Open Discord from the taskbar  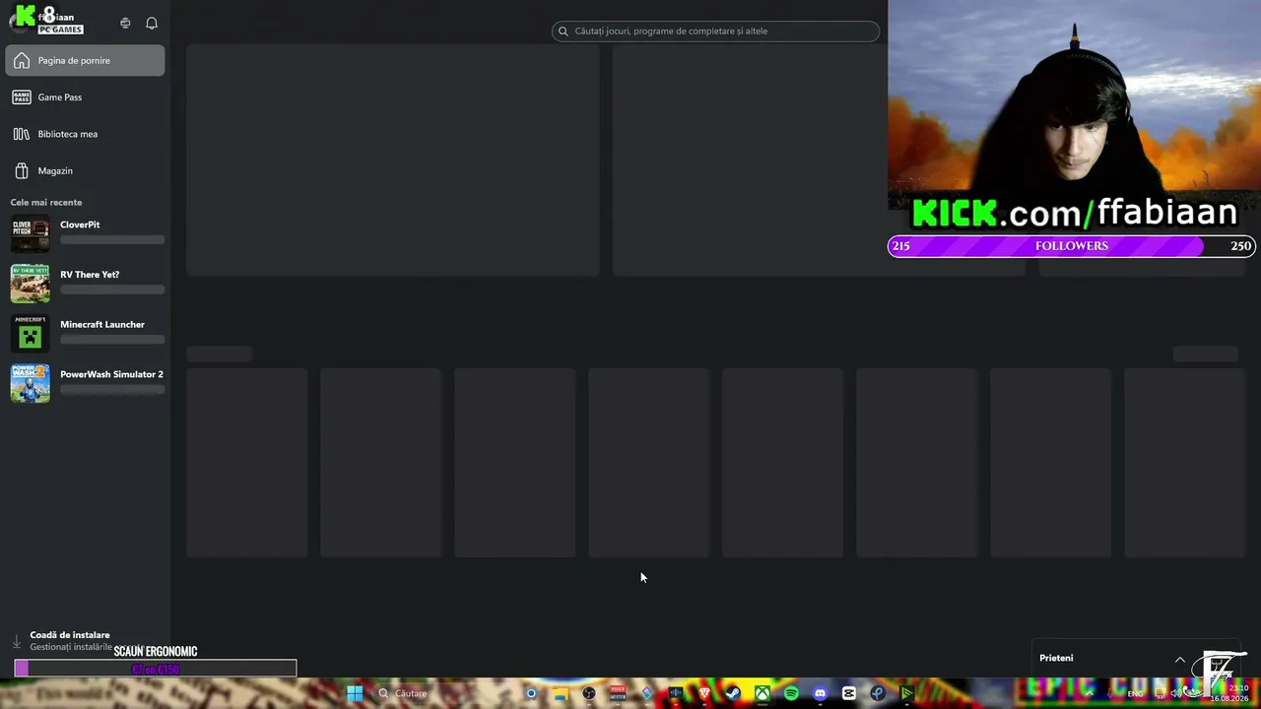[821, 693]
